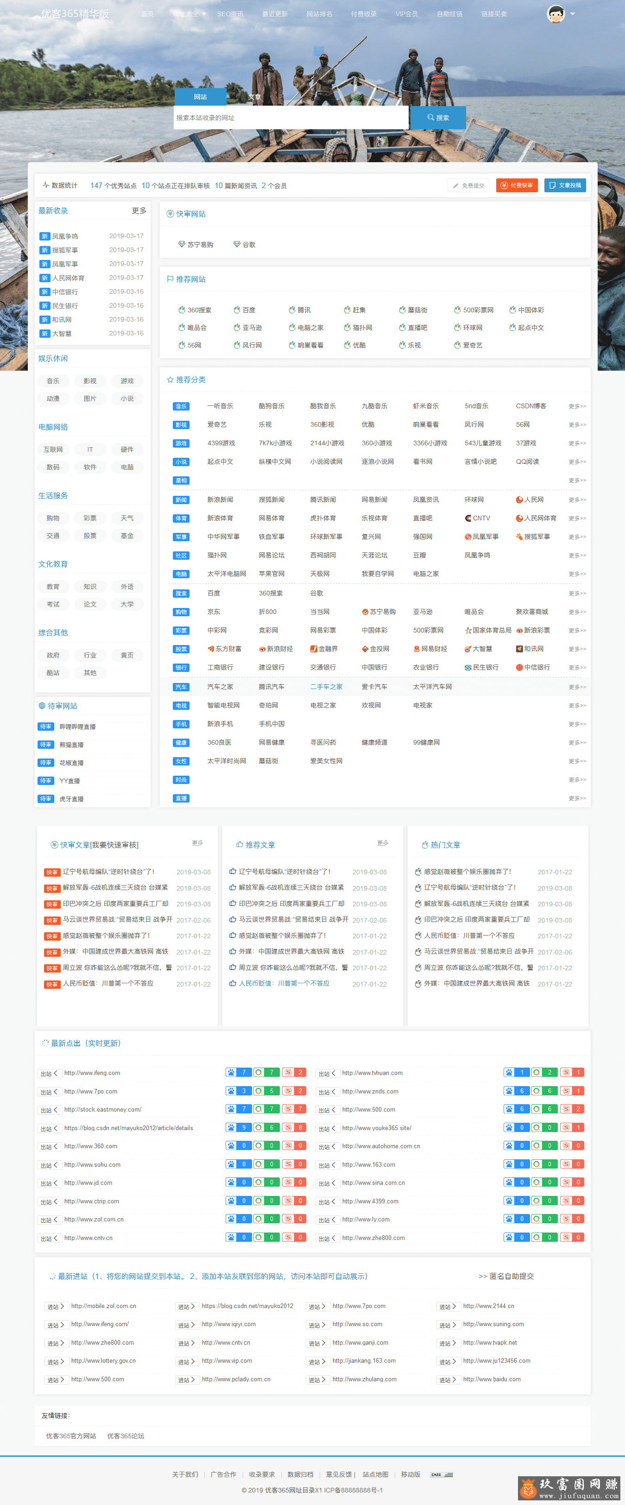The image size is (625, 1505).
Task: Click the Sogou counter for stock.eastmoney.com
Action: (x=294, y=1108)
